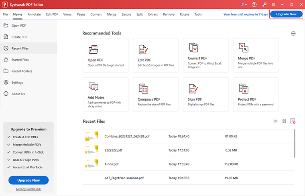305x196 pixels.
Task: Open the hamburger menu in title bar
Action: point(273,4)
